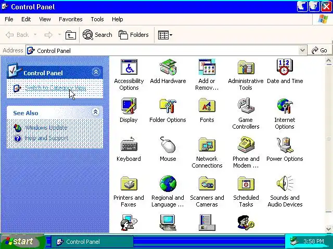Image resolution: width=333 pixels, height=249 pixels.
Task: Collapse the Control Panel sidebar section
Action: pyautogui.click(x=96, y=72)
